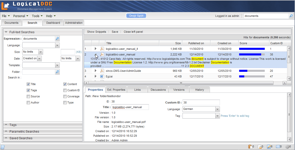Click the magnifier beside Expression field
This screenshot has width=295, height=150.
57,39
